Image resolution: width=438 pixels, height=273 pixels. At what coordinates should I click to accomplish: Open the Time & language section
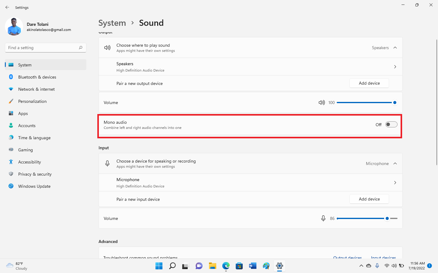46,138
